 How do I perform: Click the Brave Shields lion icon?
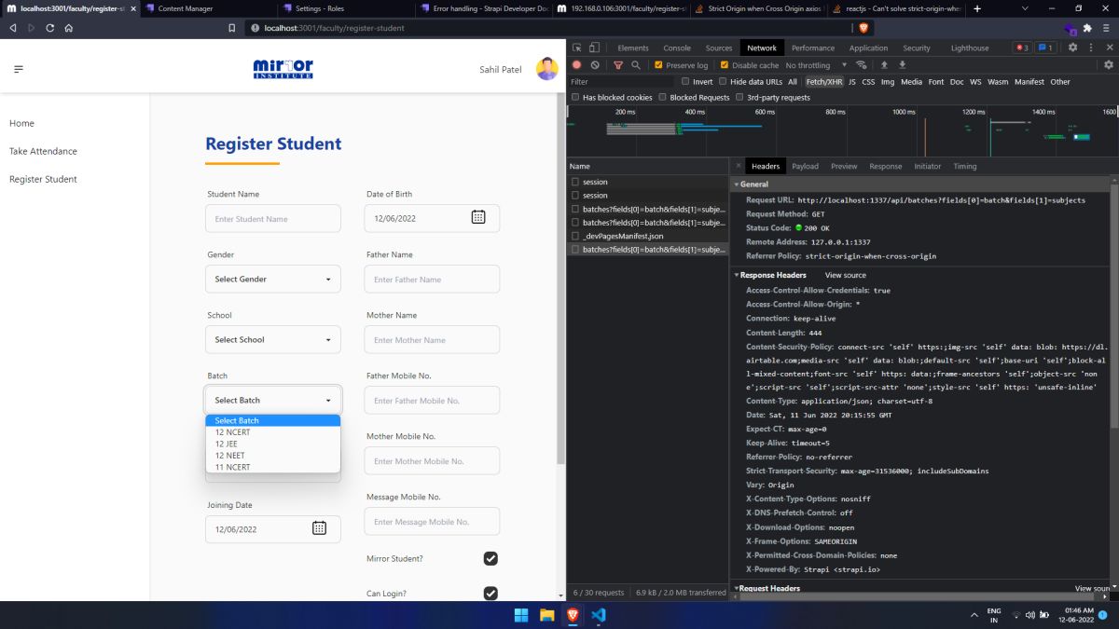(x=863, y=28)
